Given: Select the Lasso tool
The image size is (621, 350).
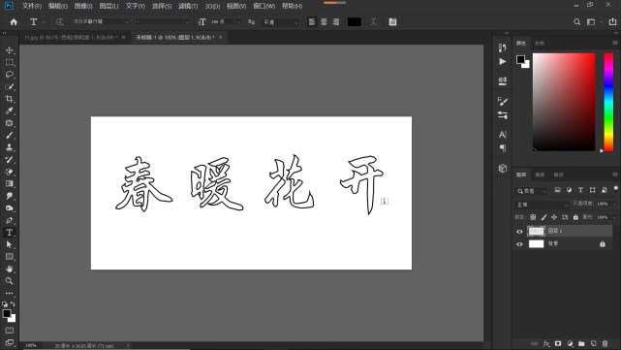Looking at the screenshot, I should click(x=9, y=75).
